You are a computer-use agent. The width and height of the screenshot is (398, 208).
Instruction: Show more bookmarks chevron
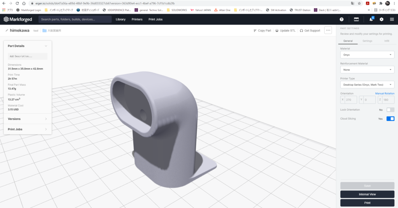(x=369, y=10)
